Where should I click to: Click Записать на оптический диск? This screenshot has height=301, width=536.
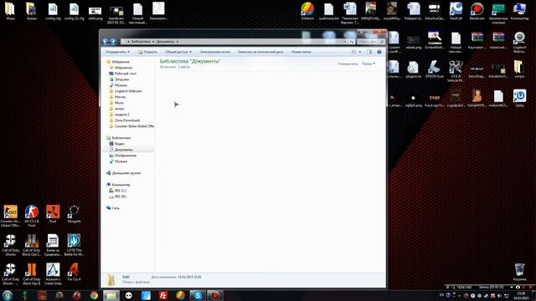260,52
